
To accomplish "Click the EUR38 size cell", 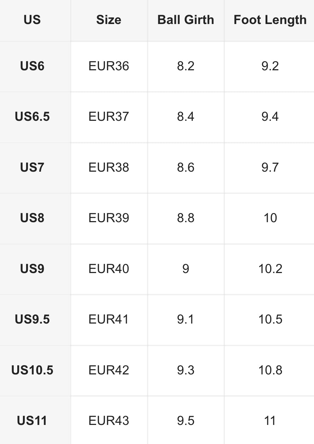I will (109, 167).
